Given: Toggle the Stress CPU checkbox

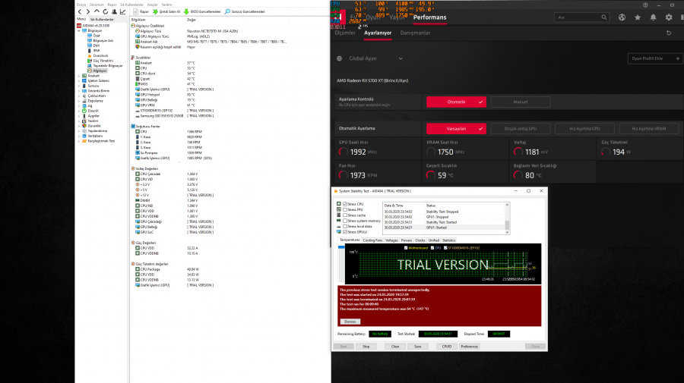Looking at the screenshot, I should pyautogui.click(x=345, y=204).
